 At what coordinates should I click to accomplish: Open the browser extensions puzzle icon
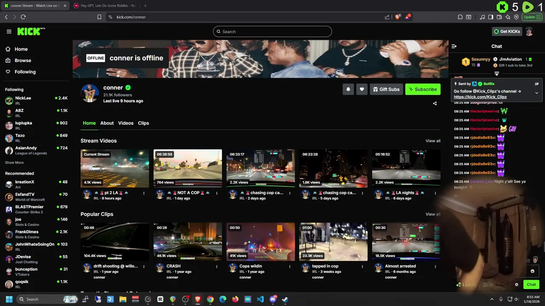coord(460,17)
